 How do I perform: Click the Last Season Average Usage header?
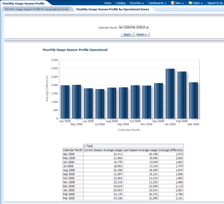pos(141,150)
